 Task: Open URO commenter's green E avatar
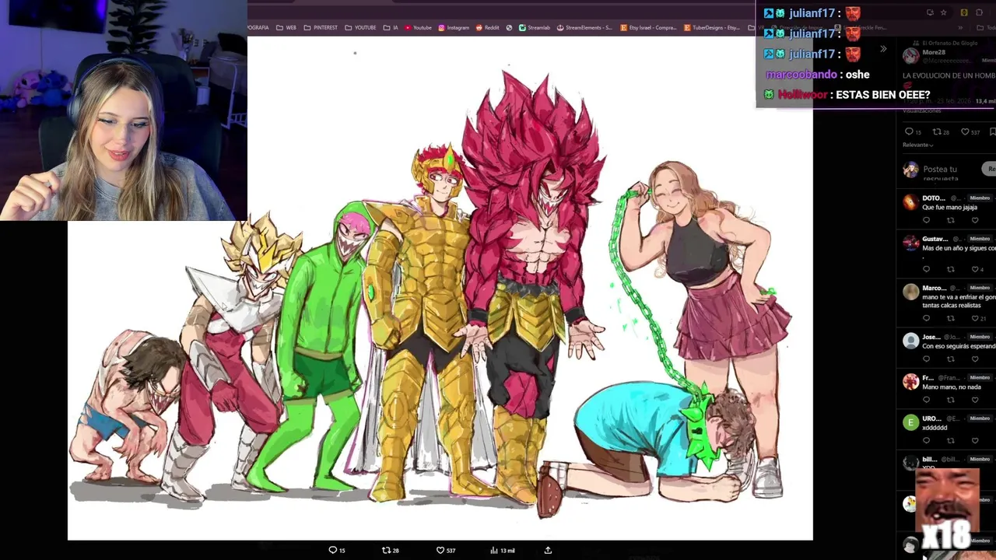[x=910, y=422]
